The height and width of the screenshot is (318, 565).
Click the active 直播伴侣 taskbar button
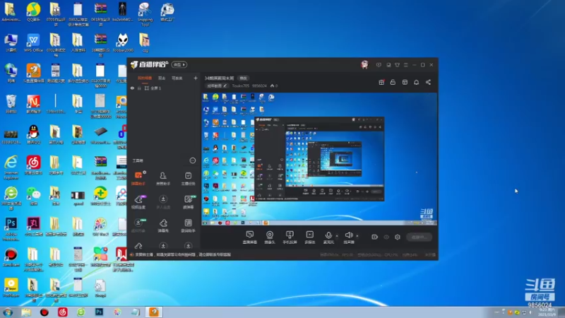[x=154, y=312]
